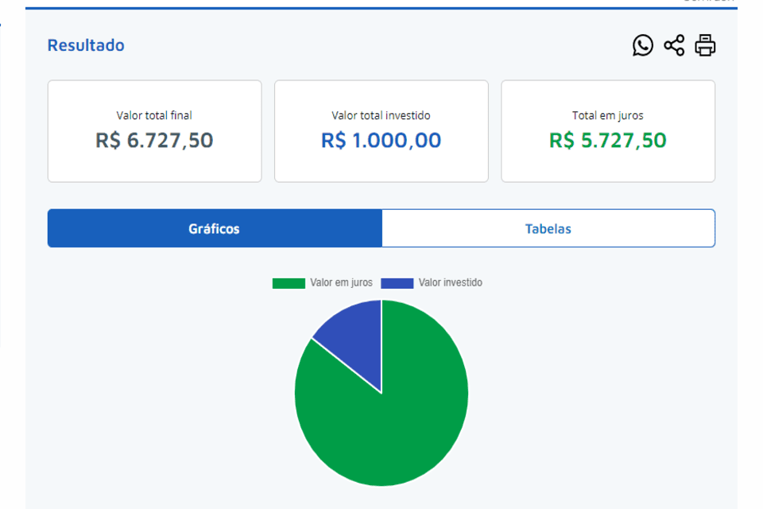Click the share network icon

click(x=674, y=46)
